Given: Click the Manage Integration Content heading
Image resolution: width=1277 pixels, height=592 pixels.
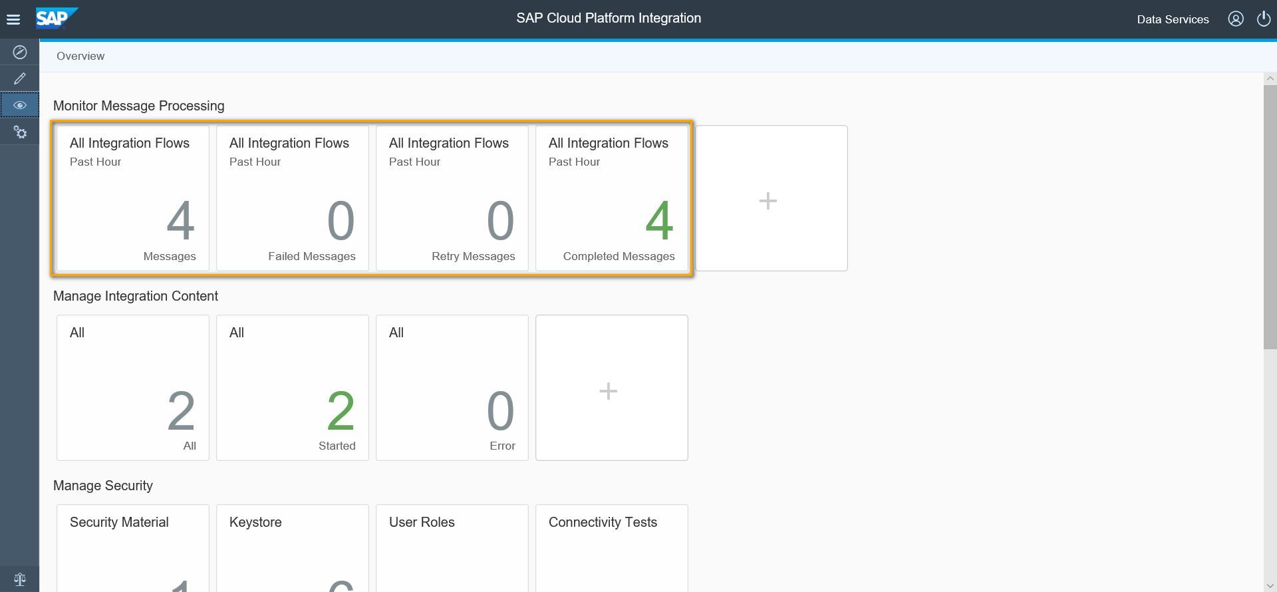Looking at the screenshot, I should 136,296.
